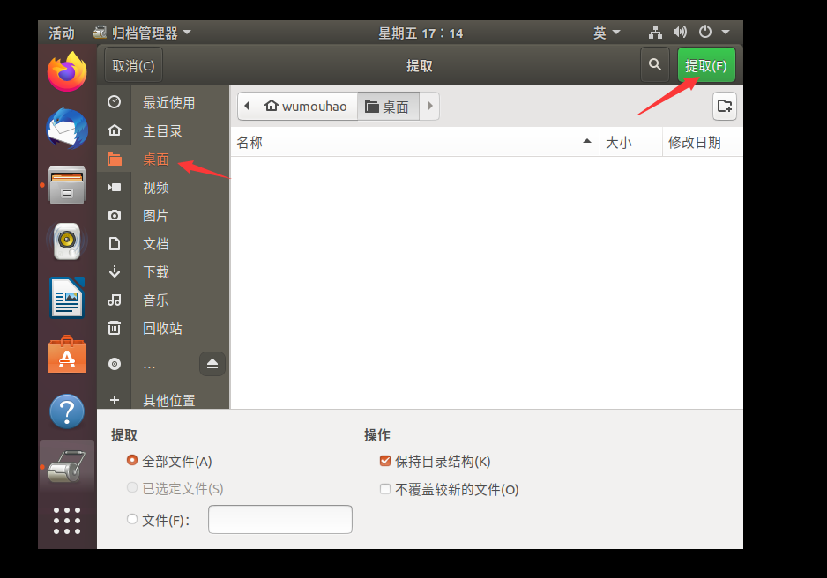This screenshot has width=827, height=578.
Task: Sort by 修改日期 column header
Action: click(703, 142)
